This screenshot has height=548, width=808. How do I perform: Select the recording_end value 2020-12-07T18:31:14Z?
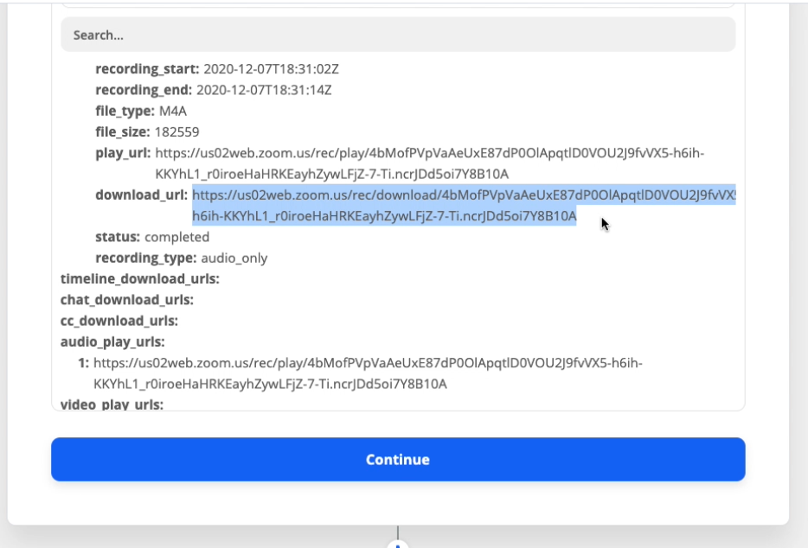264,90
